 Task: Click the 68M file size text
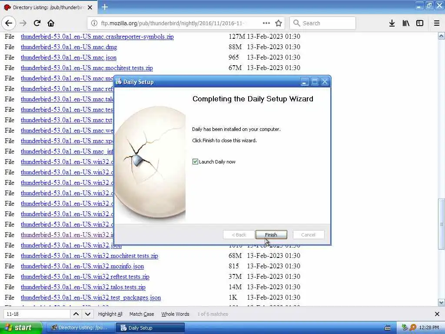point(235,256)
